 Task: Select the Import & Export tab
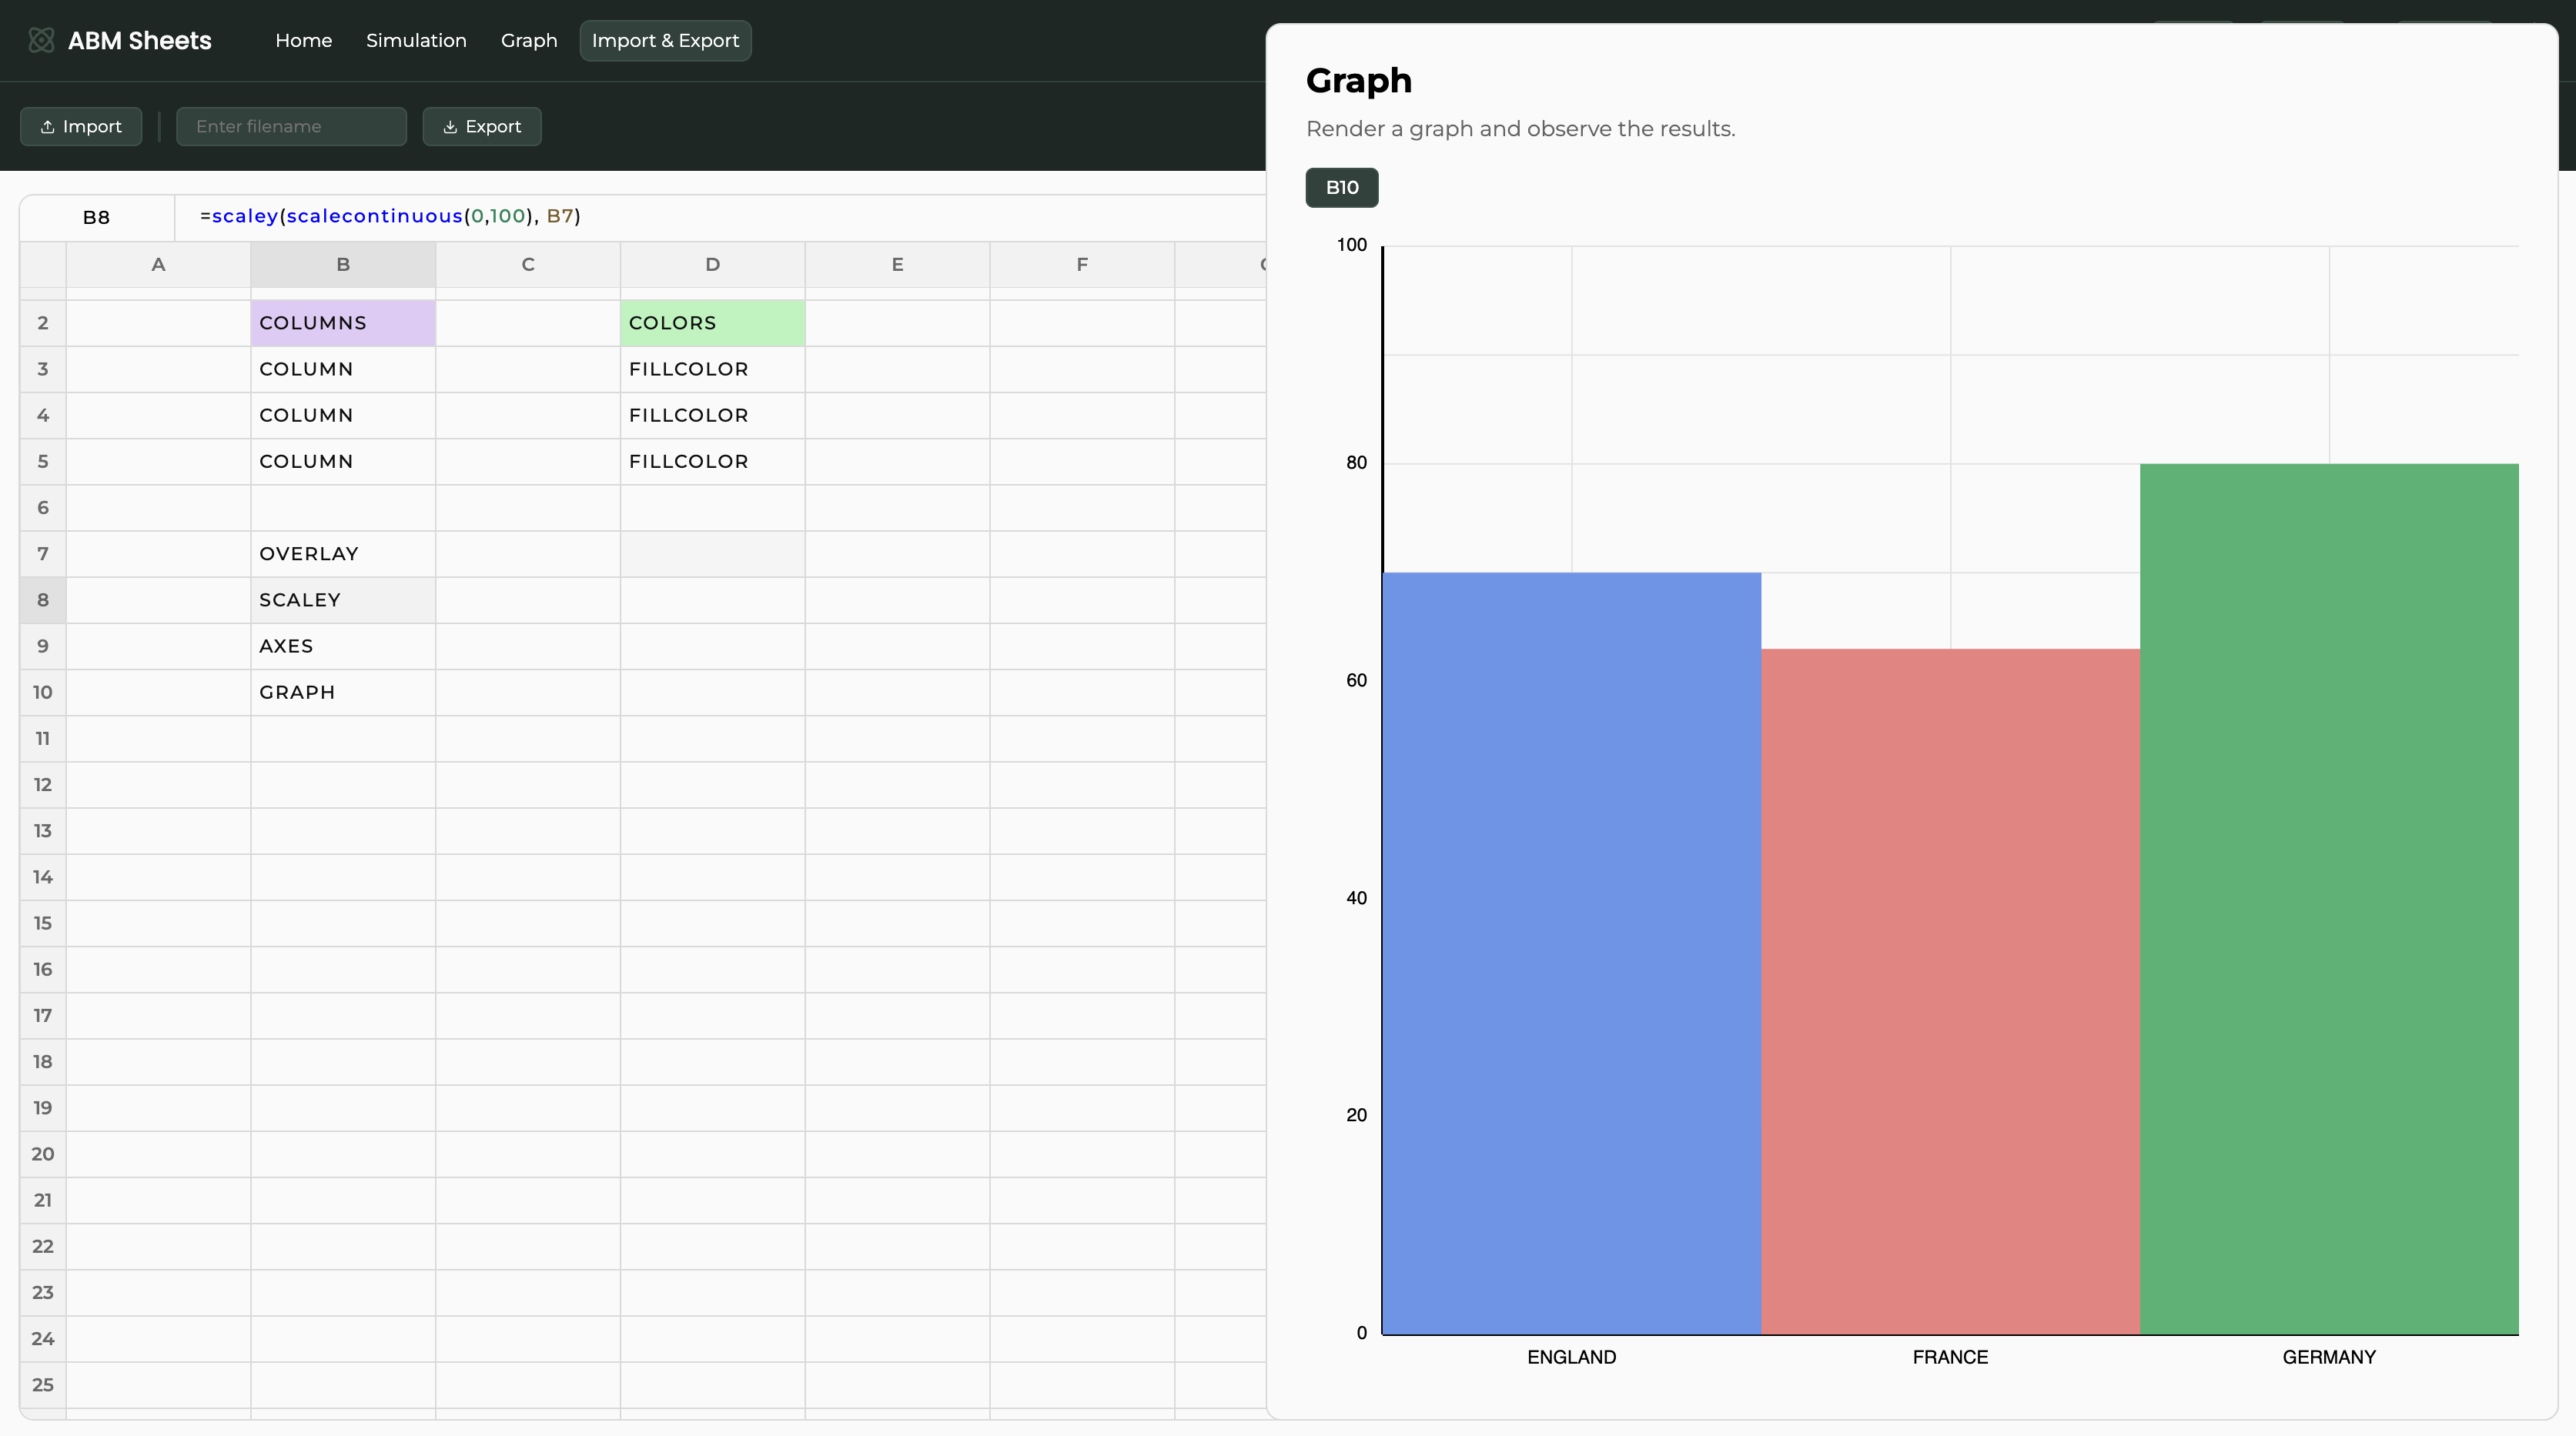[665, 40]
